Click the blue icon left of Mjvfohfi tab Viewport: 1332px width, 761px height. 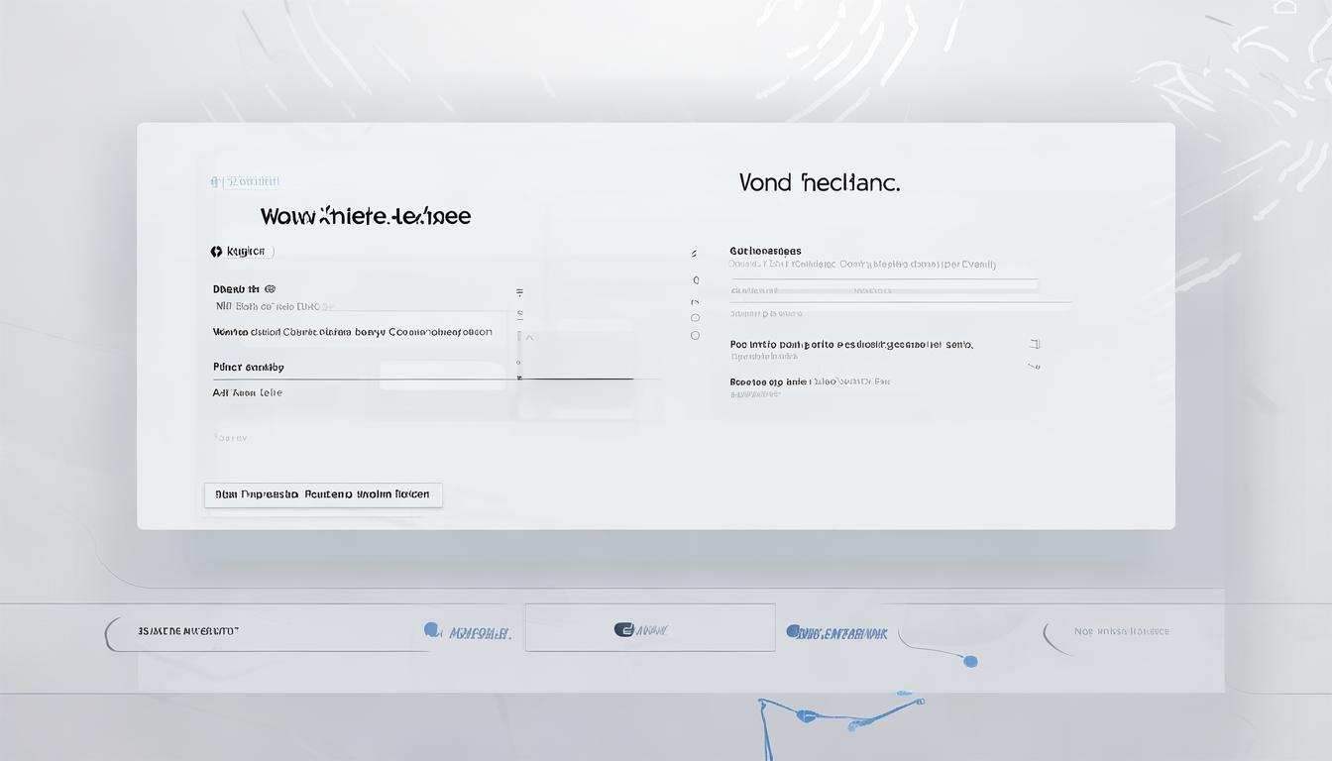[x=431, y=629]
